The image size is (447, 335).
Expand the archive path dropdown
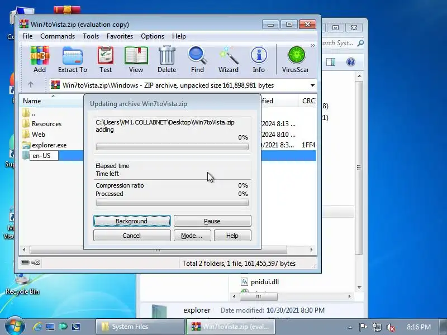point(312,85)
